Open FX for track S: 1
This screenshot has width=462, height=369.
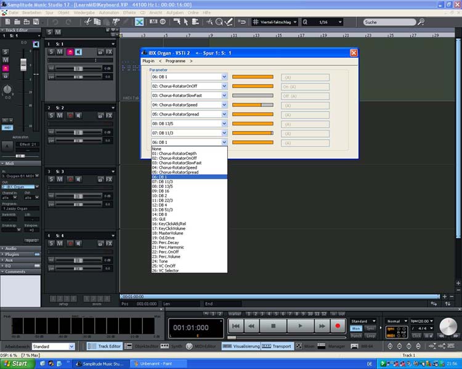(x=109, y=52)
